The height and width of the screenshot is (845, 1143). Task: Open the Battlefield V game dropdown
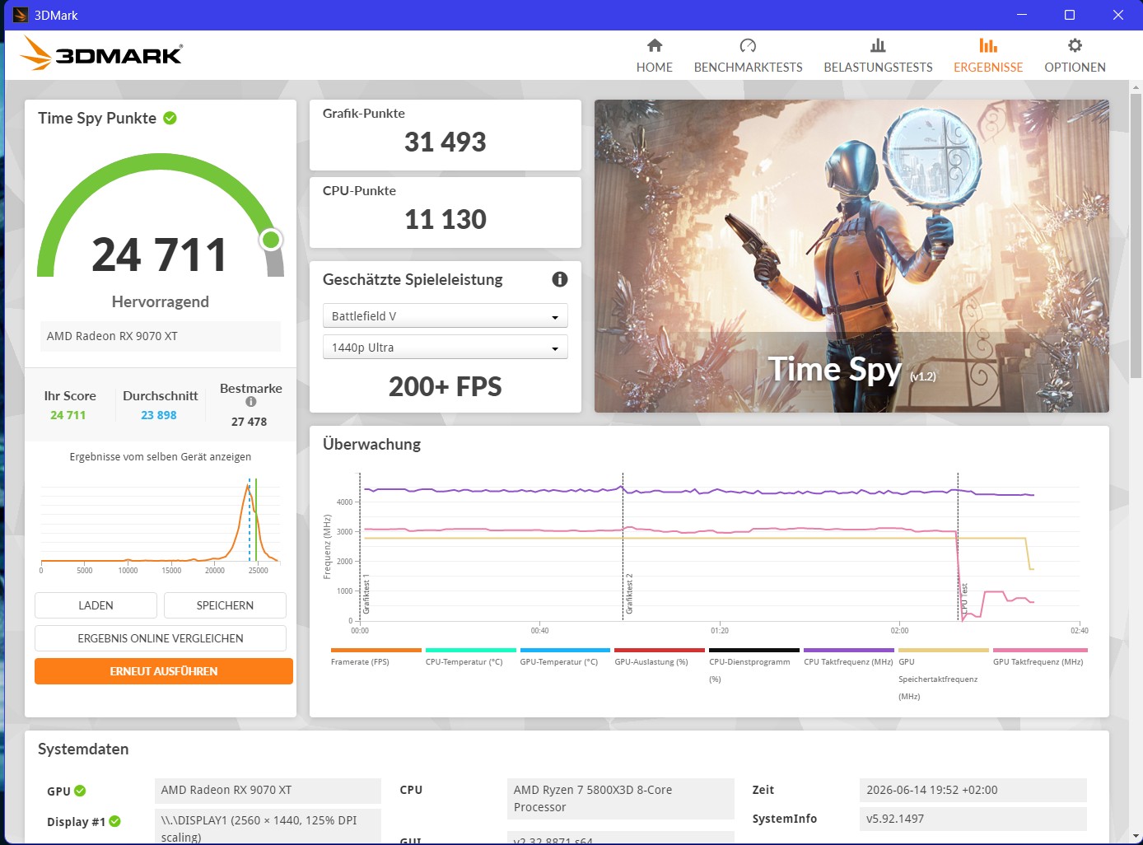446,316
